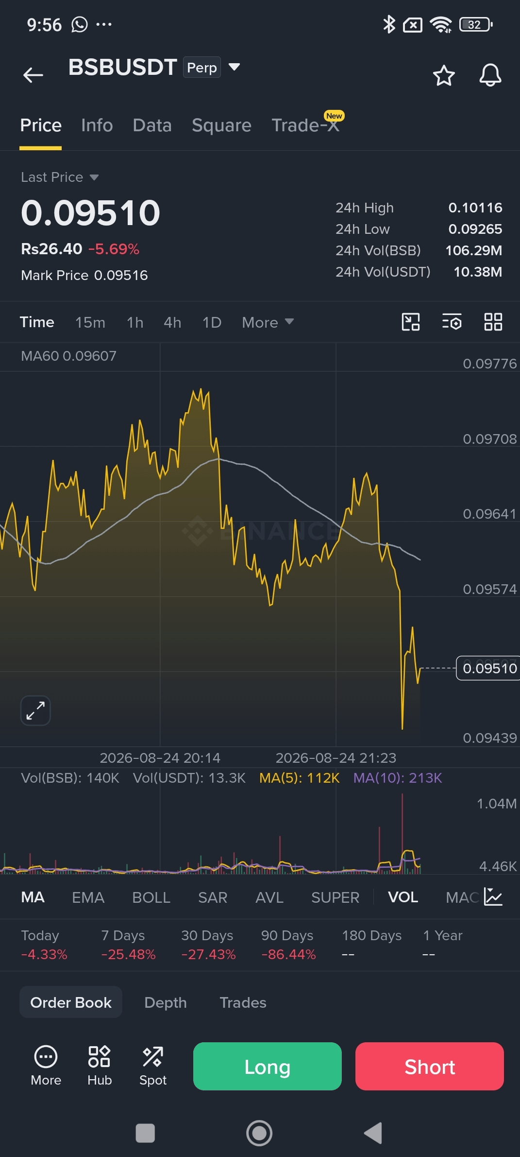Tap Android home circle button

[259, 1133]
